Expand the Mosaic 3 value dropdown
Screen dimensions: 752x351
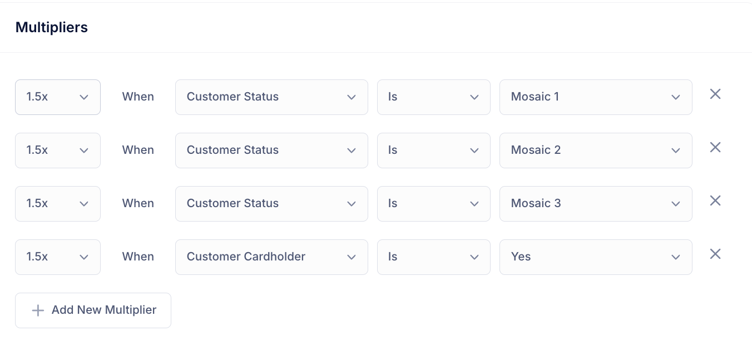[x=596, y=204]
